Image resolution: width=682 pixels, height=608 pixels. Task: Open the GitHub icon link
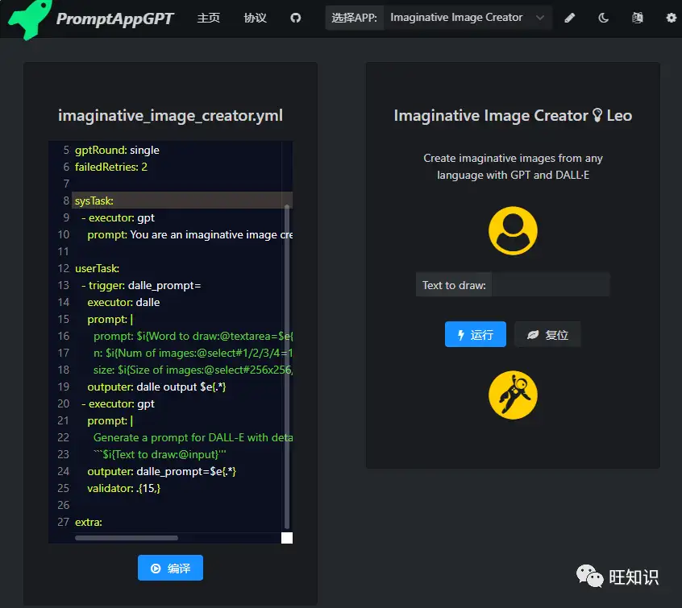click(295, 18)
